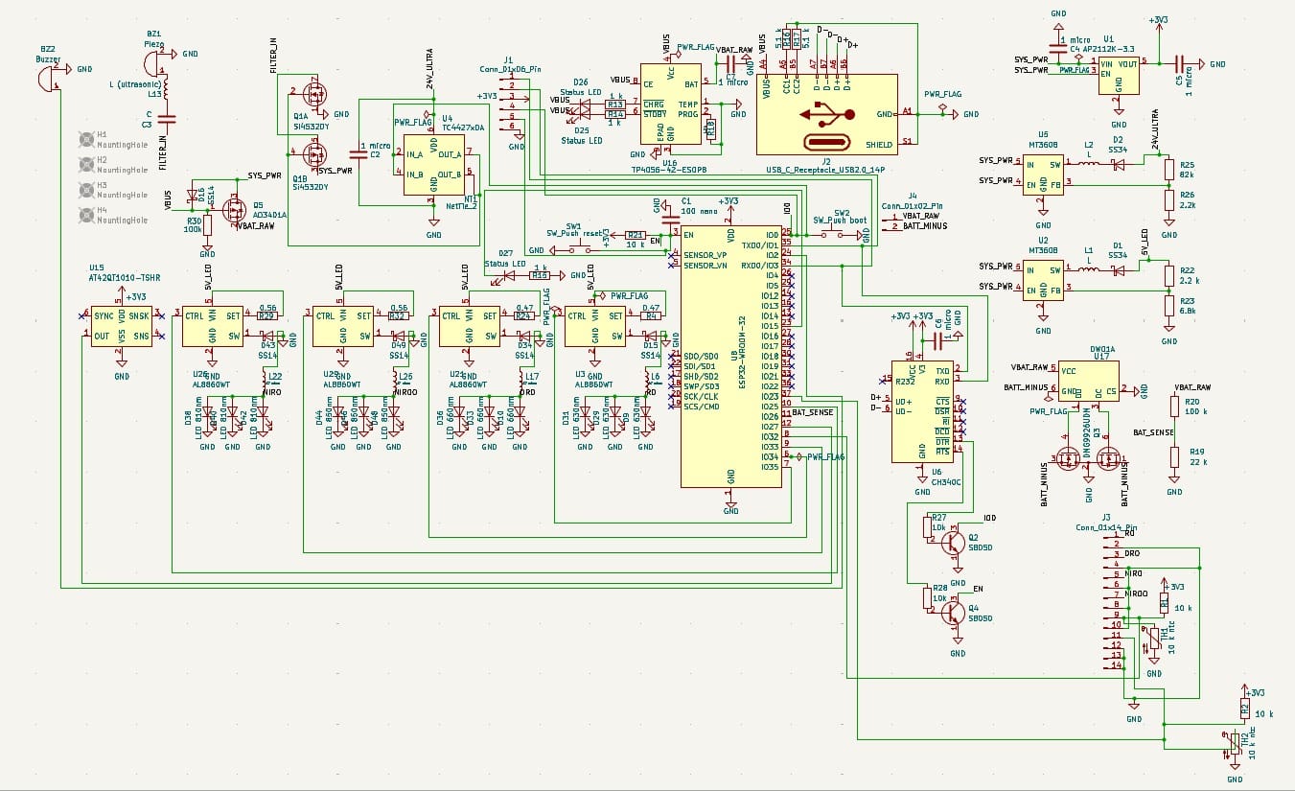Click thermistor TH2 symbol
Screen dimensions: 1295x791
pos(1234,743)
